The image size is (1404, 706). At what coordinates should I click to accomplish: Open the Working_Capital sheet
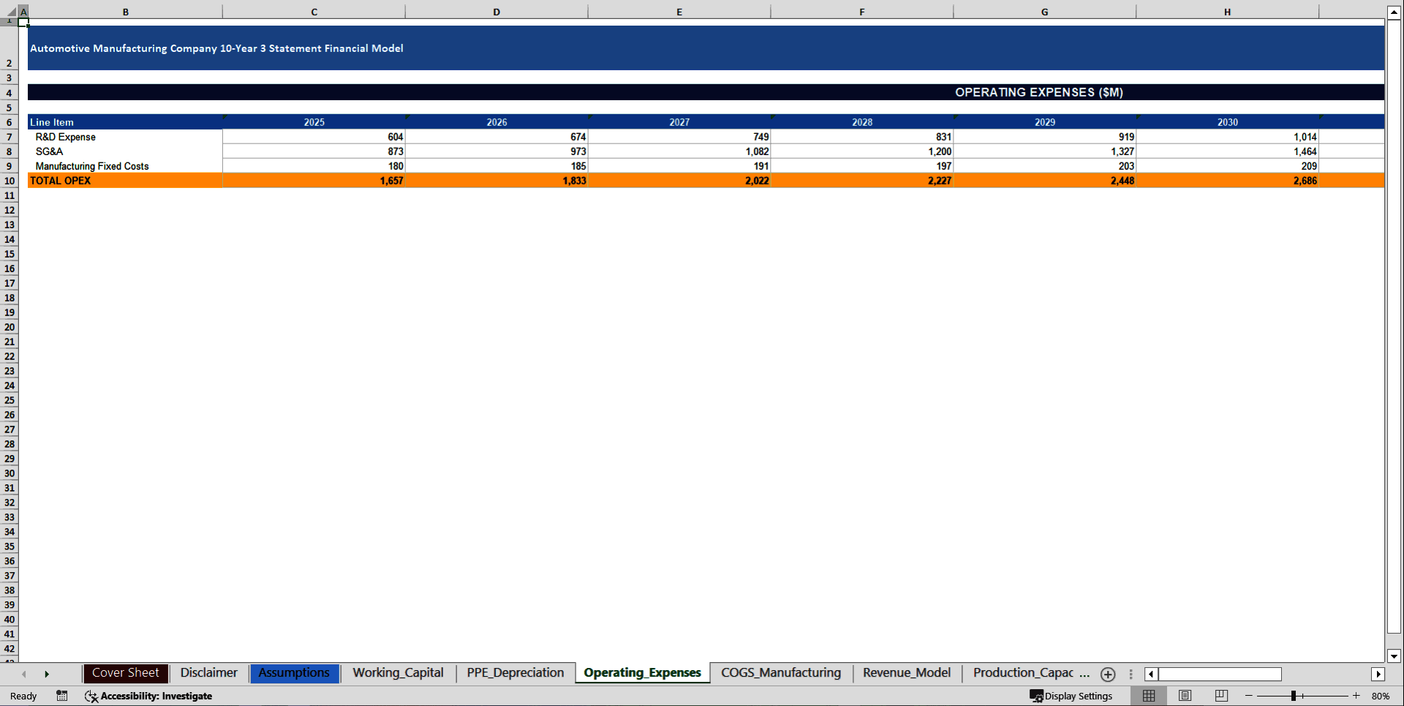pos(398,673)
